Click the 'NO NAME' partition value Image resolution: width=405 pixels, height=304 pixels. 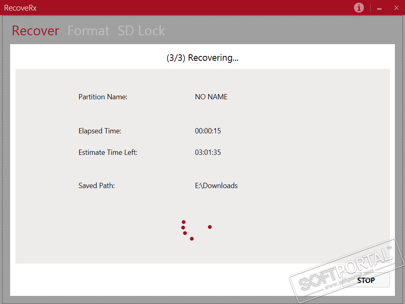[211, 97]
